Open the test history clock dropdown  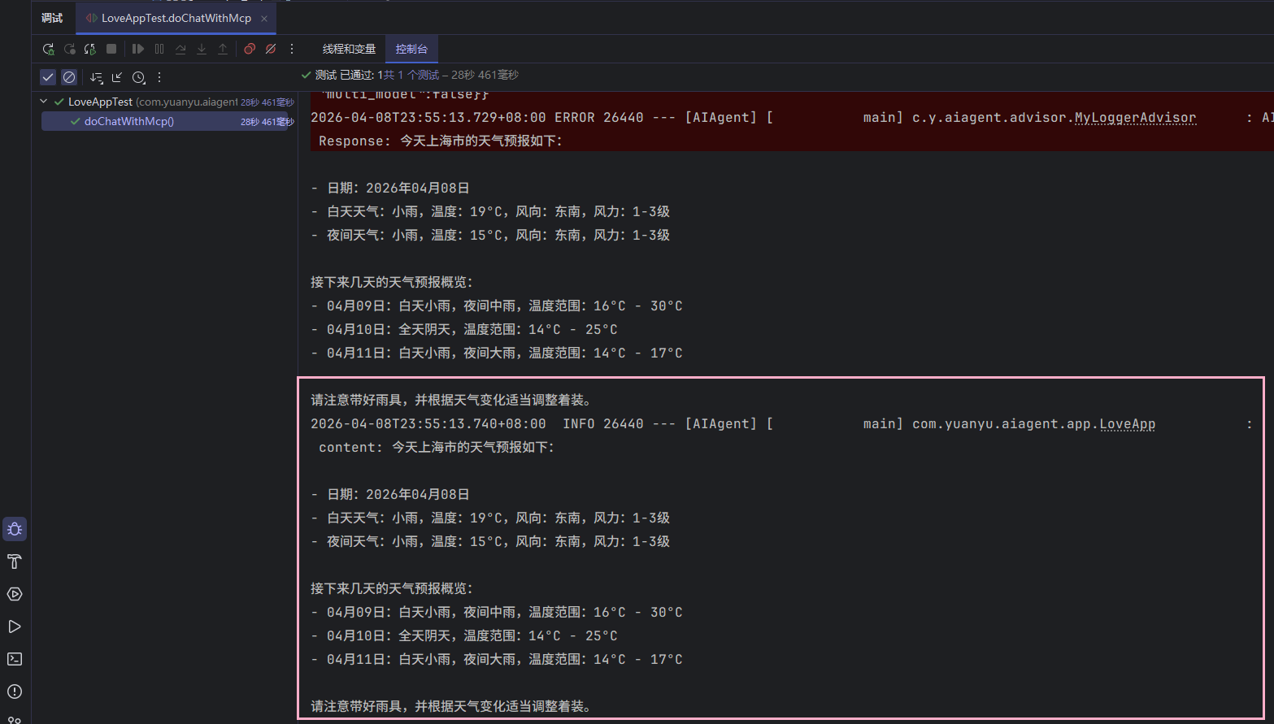(139, 77)
